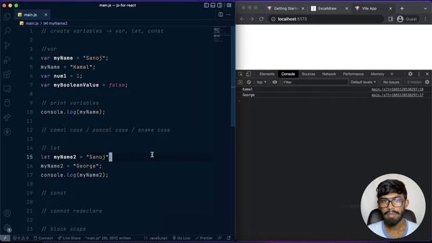
Task: Open the Source Control view
Action: pos(7,45)
